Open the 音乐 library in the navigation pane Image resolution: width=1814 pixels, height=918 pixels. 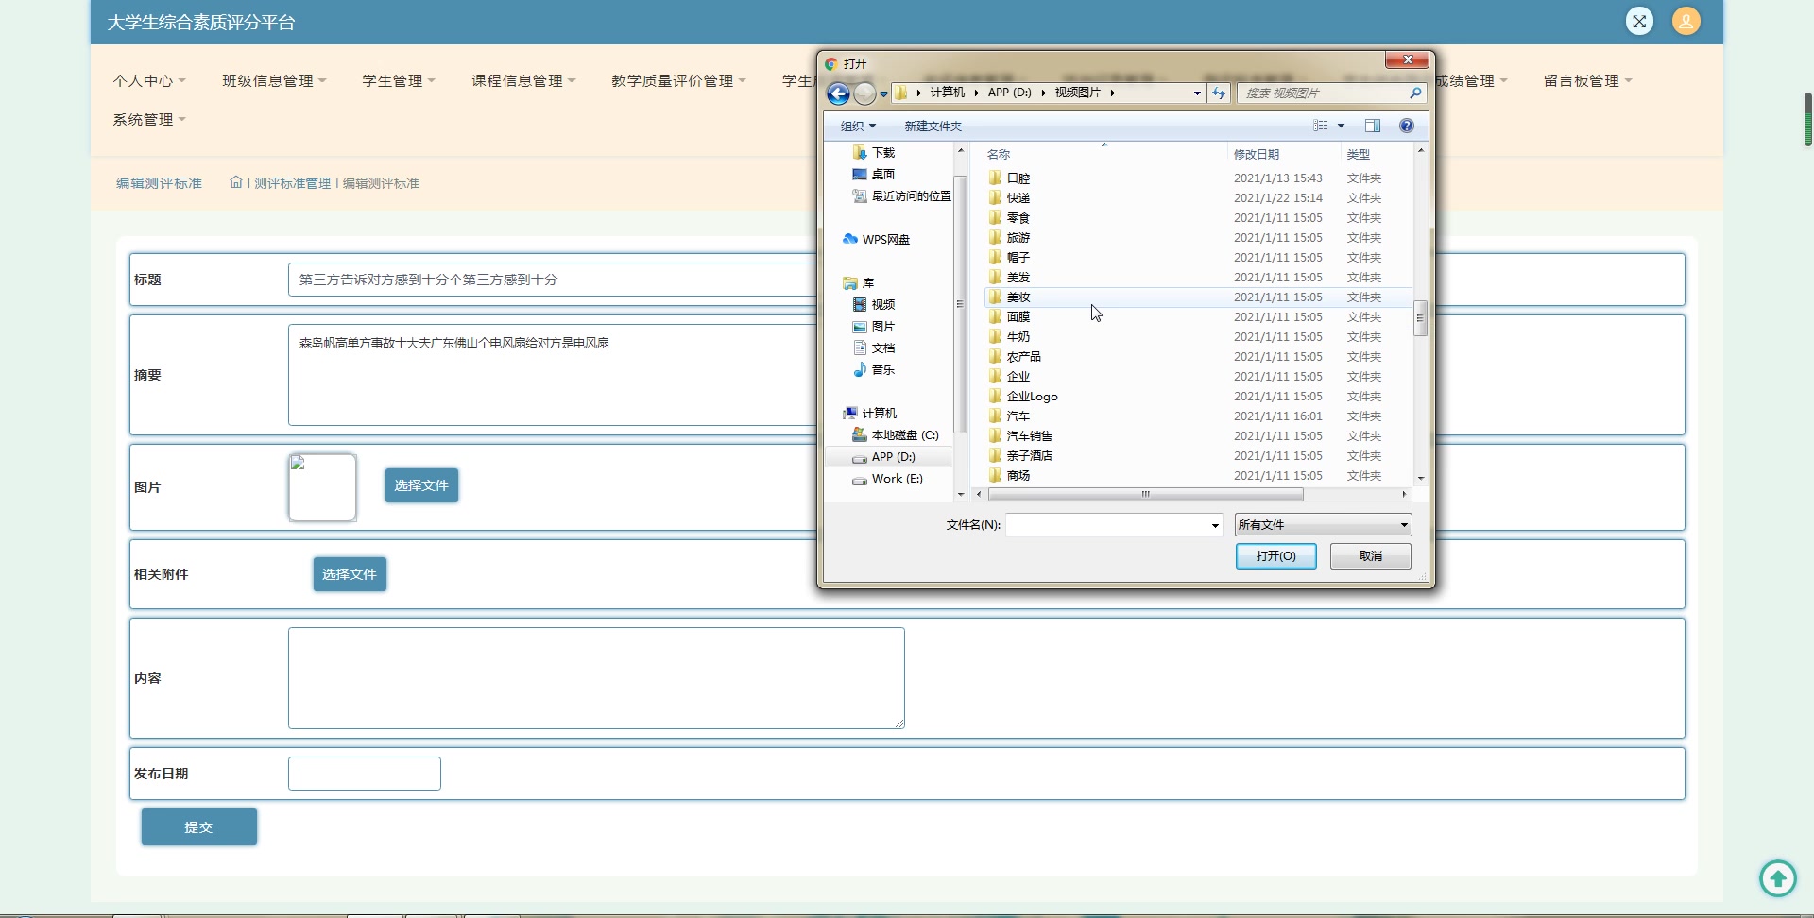click(x=874, y=370)
